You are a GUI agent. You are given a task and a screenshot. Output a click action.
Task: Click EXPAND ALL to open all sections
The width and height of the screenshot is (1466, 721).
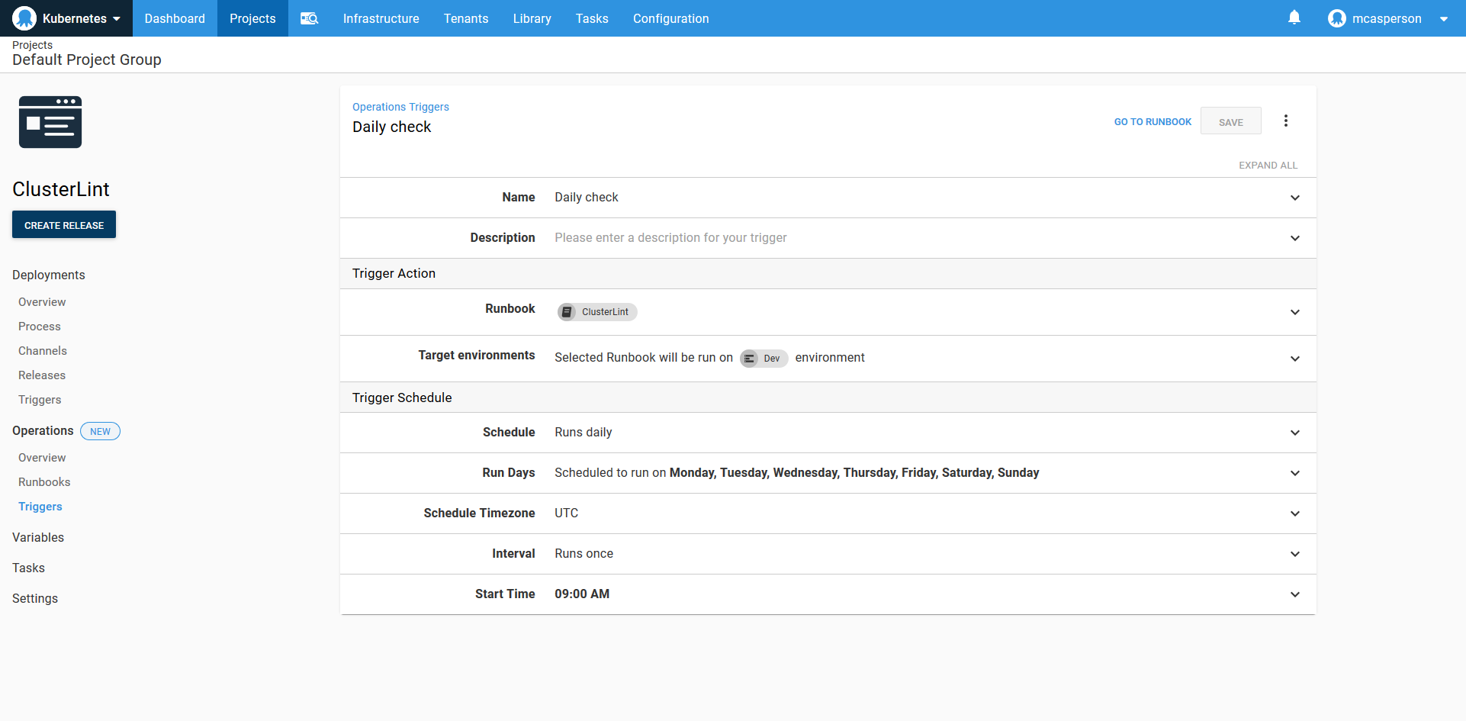coord(1268,165)
